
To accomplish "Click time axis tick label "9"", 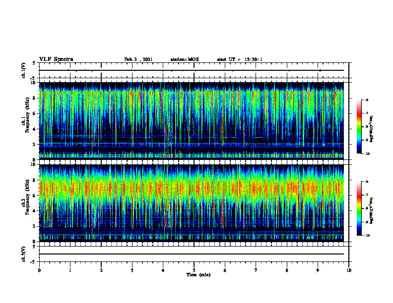I will (x=318, y=270).
